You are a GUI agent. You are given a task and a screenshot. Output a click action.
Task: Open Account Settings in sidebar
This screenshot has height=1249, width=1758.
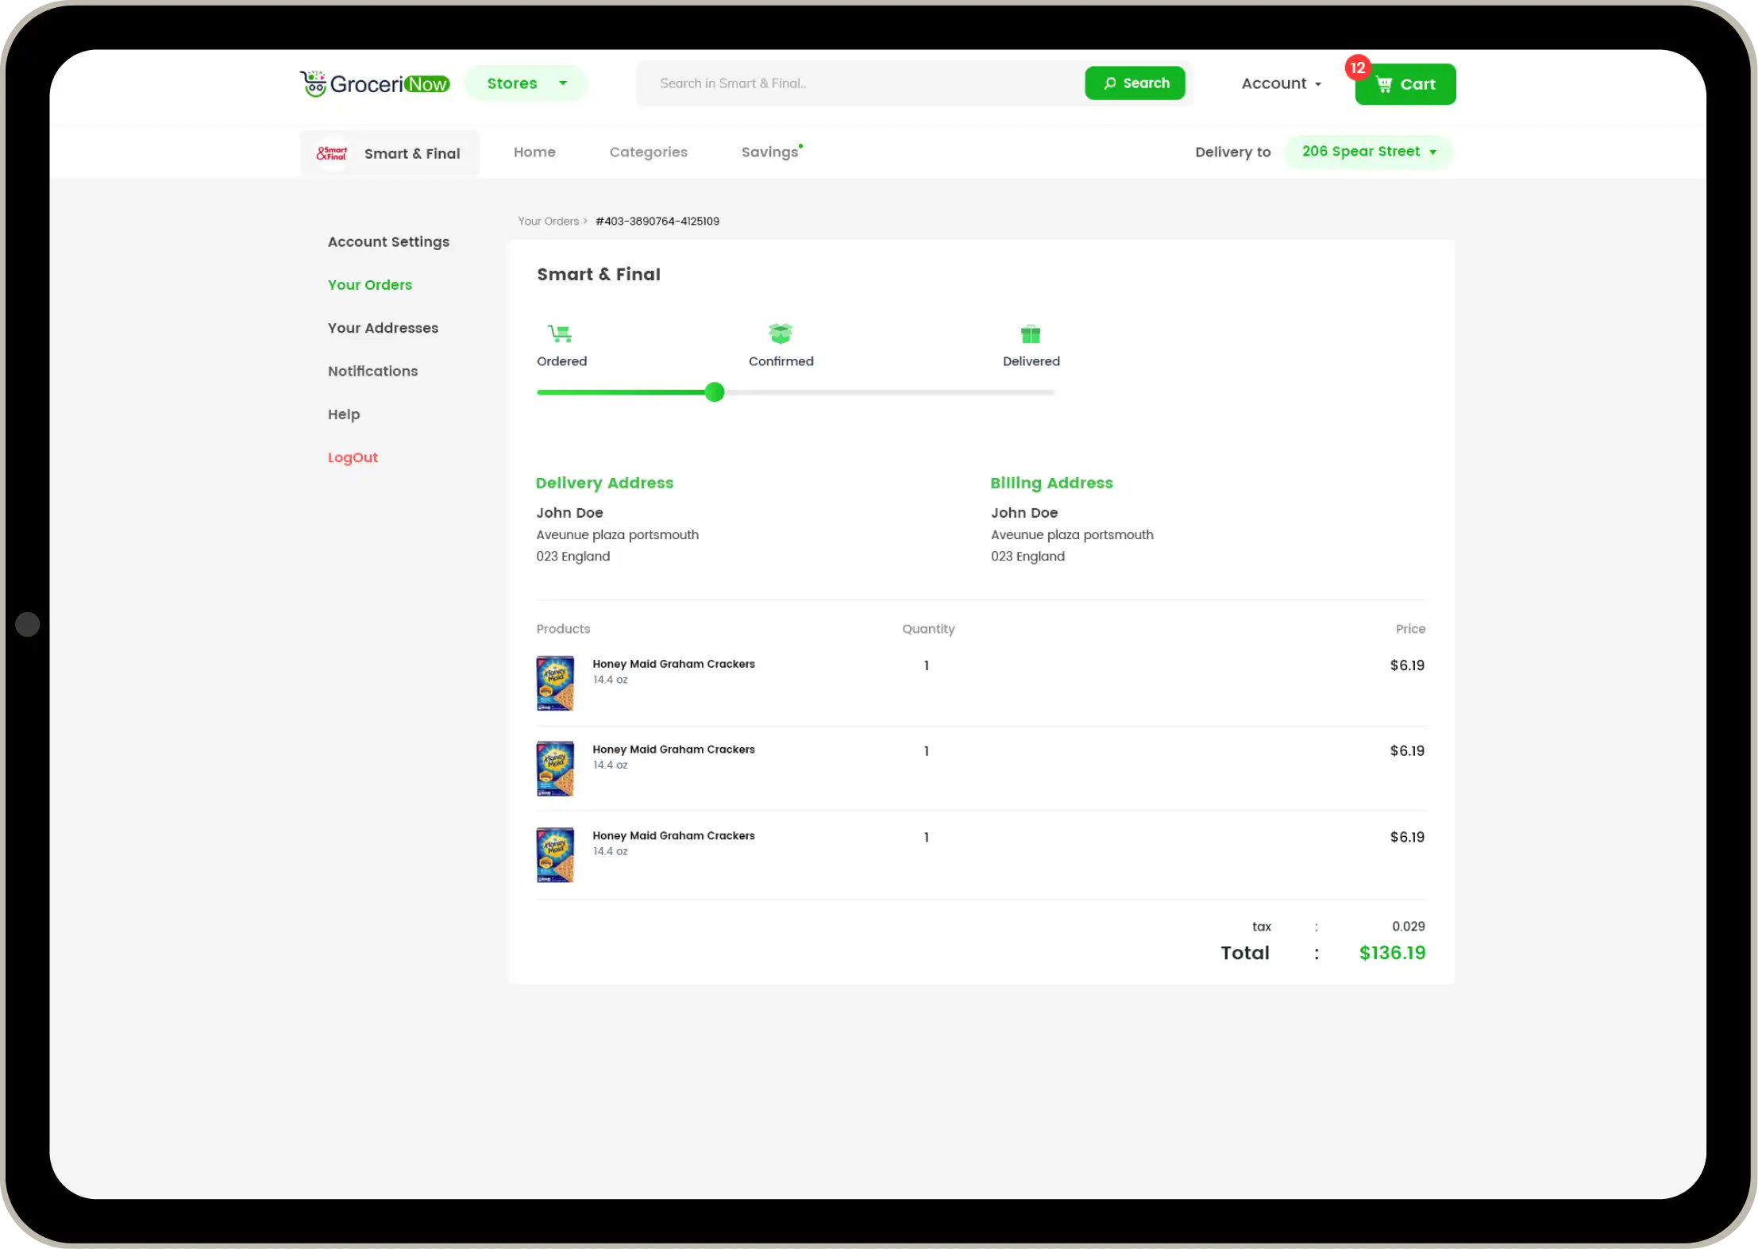388,241
